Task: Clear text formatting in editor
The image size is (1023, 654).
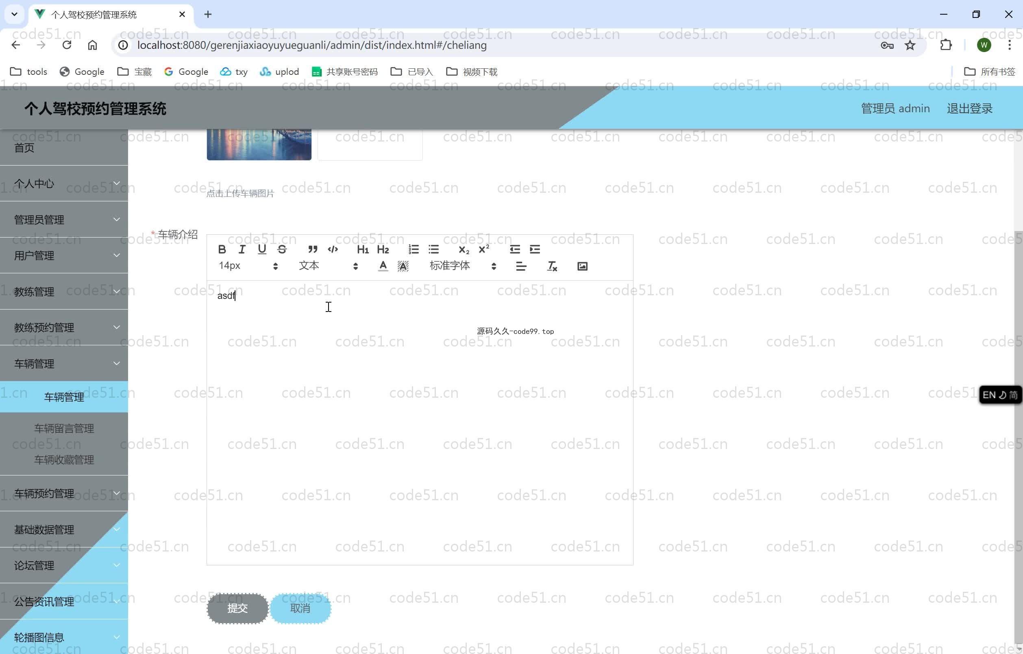Action: click(x=551, y=266)
